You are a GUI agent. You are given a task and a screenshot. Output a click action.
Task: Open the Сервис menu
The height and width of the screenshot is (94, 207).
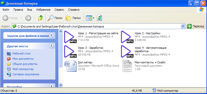(x=59, y=10)
